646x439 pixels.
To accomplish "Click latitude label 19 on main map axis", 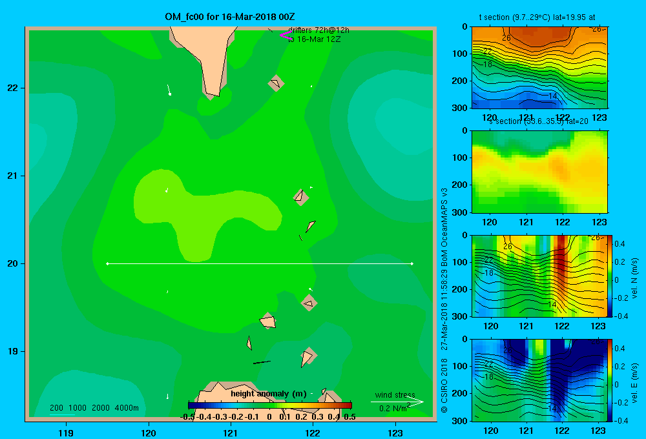I will tap(13, 351).
